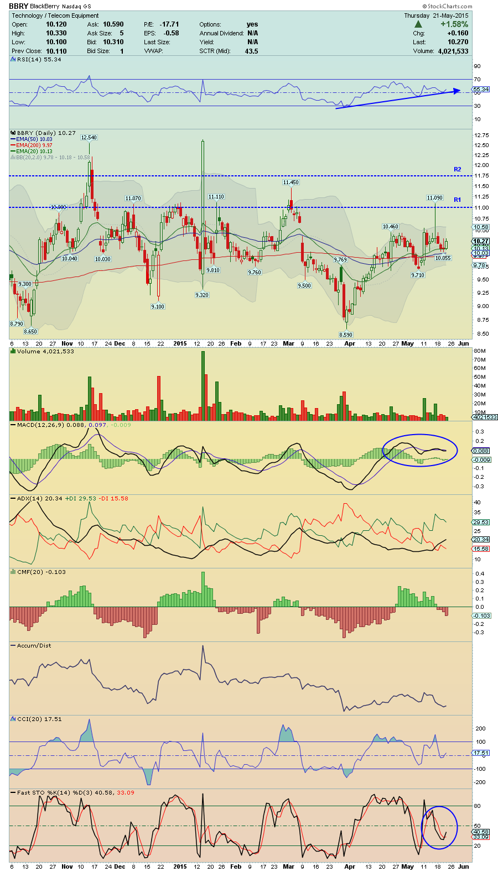This screenshot has height=872, width=498.
Task: Click the High value 10.330
Action: [x=56, y=33]
